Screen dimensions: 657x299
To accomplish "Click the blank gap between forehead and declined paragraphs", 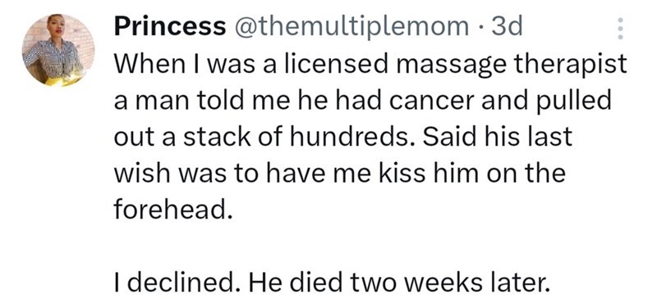I will 332,247.
